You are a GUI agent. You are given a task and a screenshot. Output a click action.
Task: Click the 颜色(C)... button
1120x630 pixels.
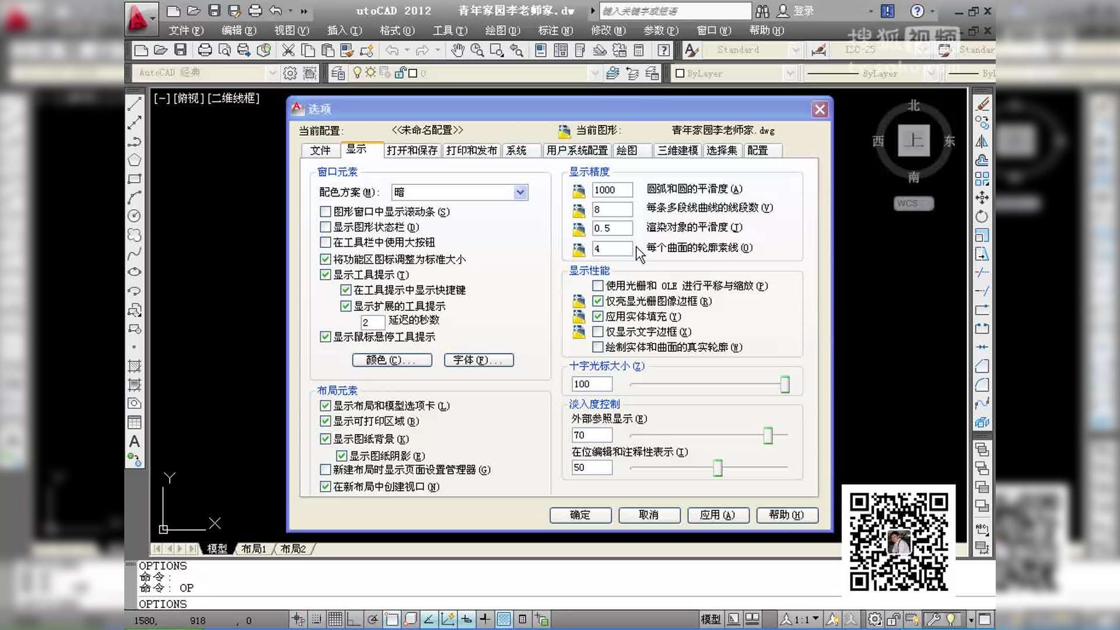click(x=391, y=360)
